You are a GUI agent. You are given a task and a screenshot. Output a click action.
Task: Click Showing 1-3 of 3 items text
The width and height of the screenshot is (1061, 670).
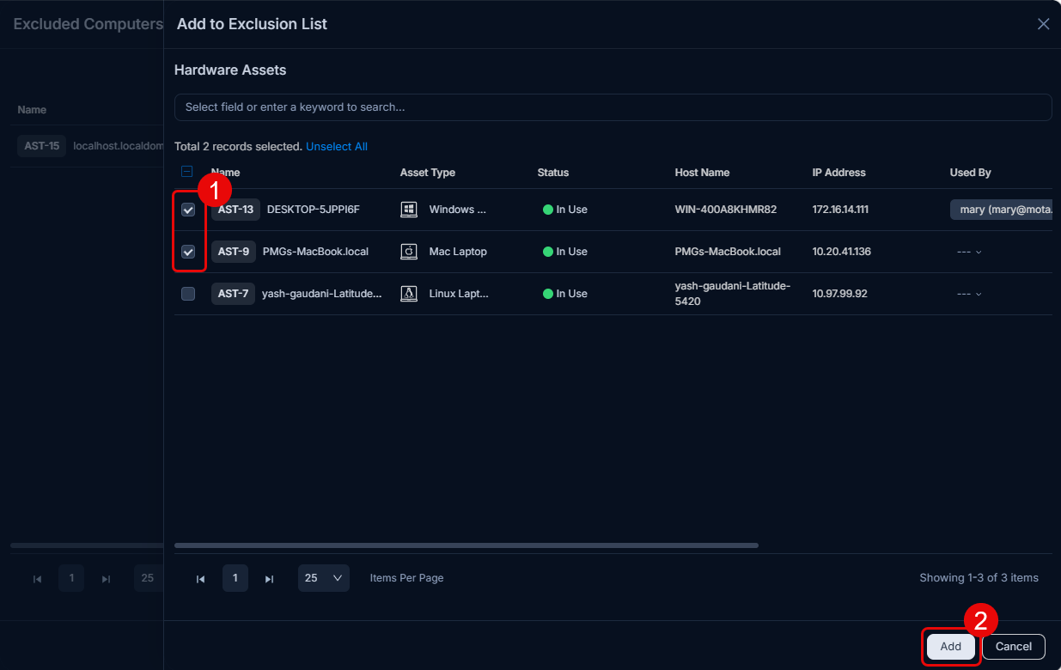(979, 578)
